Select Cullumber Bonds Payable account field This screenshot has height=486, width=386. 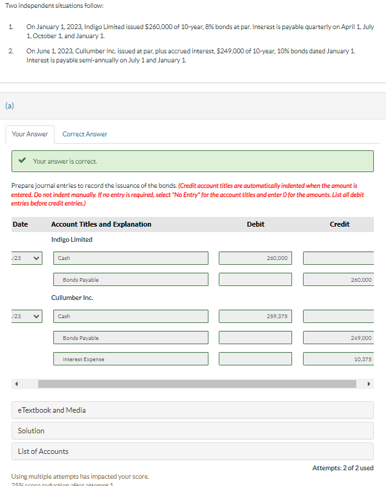click(131, 338)
